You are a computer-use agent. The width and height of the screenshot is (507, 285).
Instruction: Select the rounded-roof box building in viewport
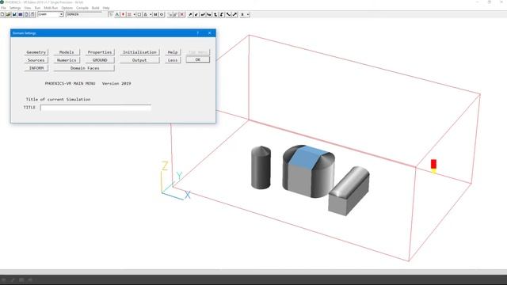pos(349,192)
